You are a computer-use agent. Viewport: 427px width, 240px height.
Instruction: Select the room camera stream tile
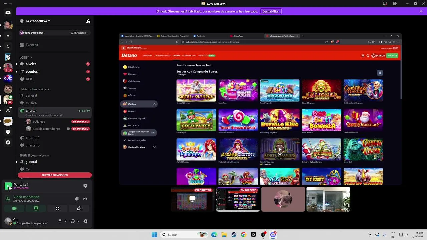[328, 199]
